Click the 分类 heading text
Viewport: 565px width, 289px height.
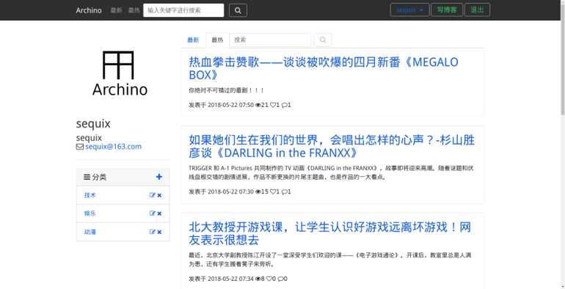[99, 177]
